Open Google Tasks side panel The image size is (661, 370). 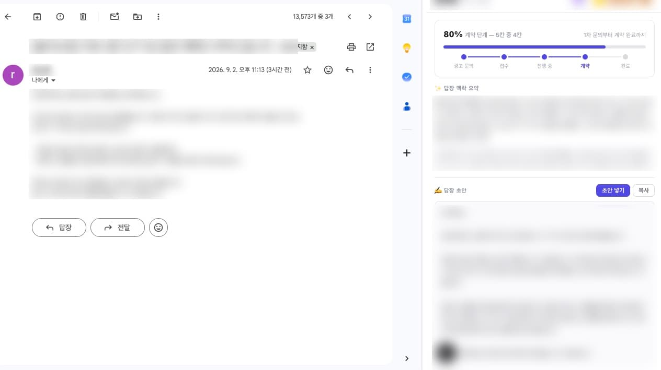pyautogui.click(x=407, y=77)
